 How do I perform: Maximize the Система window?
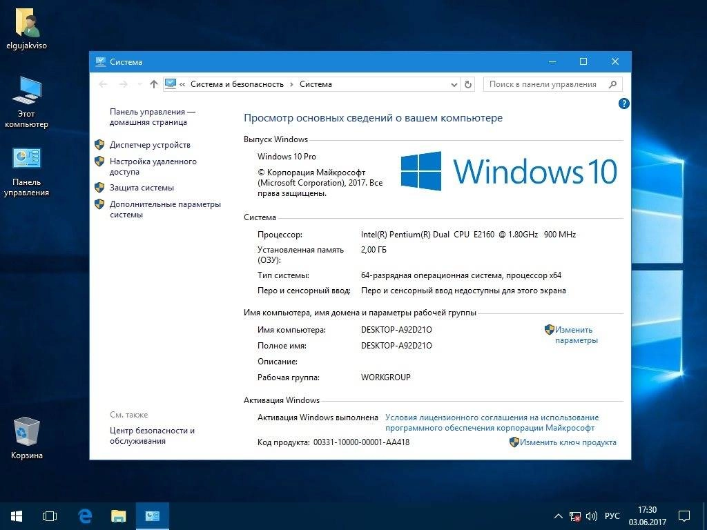pos(583,61)
